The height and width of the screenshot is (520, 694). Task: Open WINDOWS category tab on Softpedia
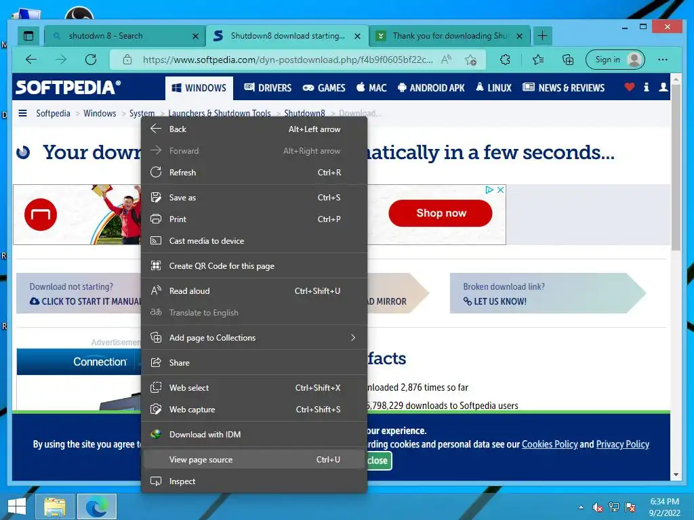point(199,88)
